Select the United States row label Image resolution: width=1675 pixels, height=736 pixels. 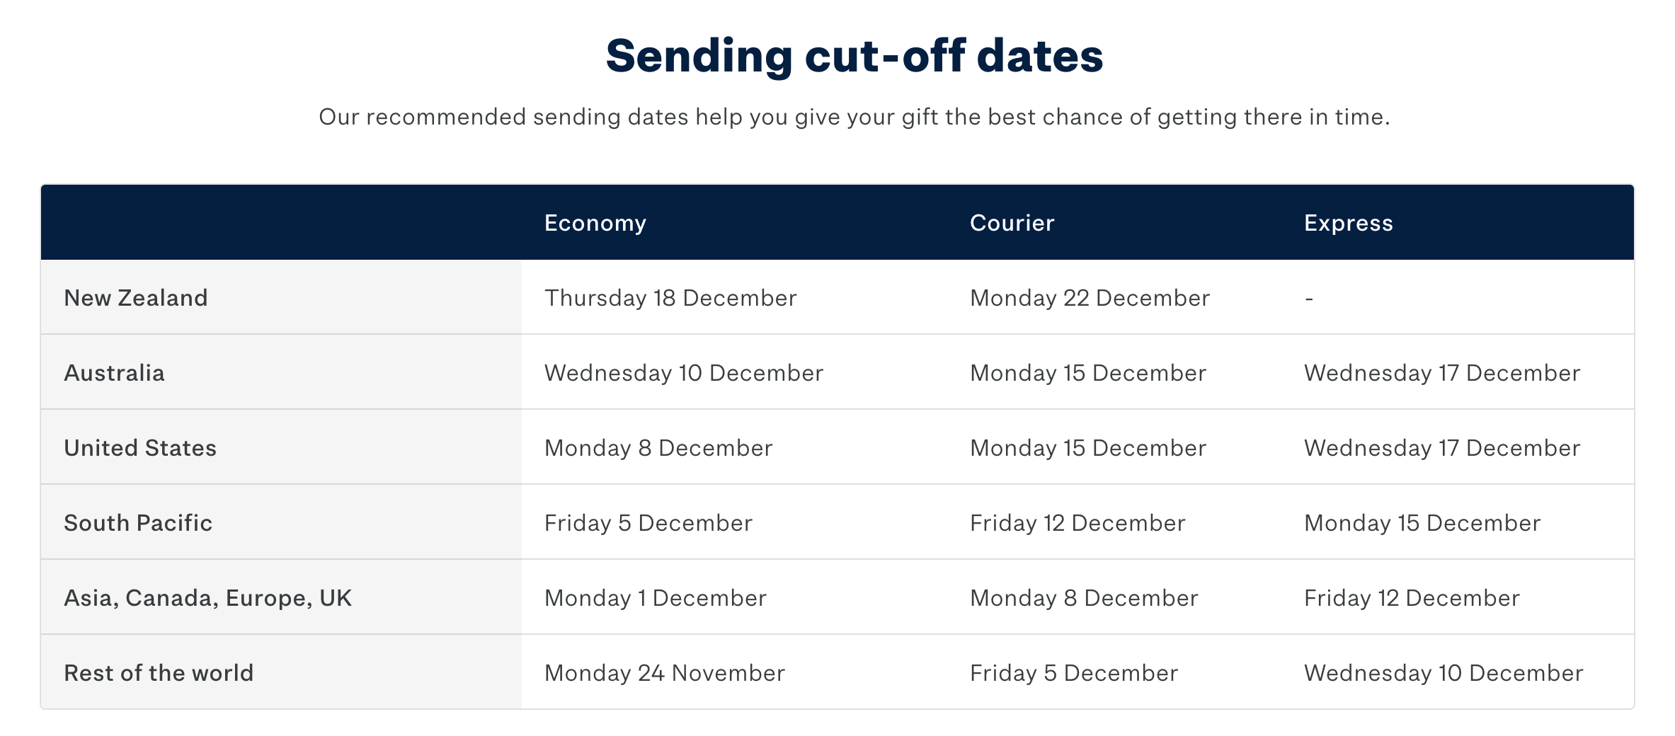tap(140, 448)
